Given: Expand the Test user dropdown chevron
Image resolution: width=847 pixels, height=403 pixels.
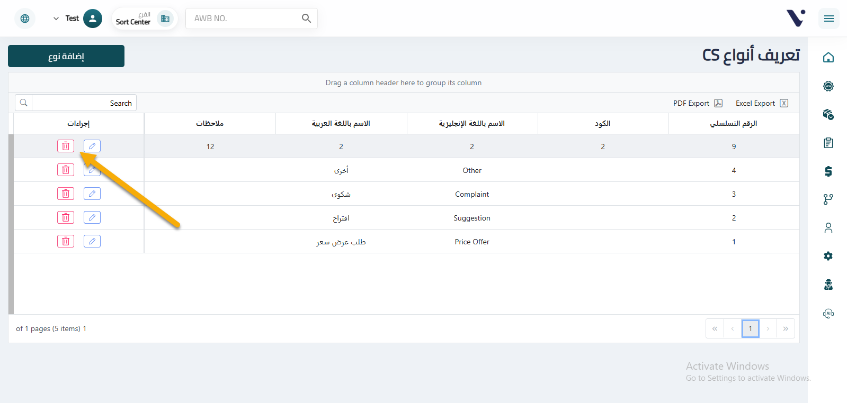Looking at the screenshot, I should [x=56, y=19].
